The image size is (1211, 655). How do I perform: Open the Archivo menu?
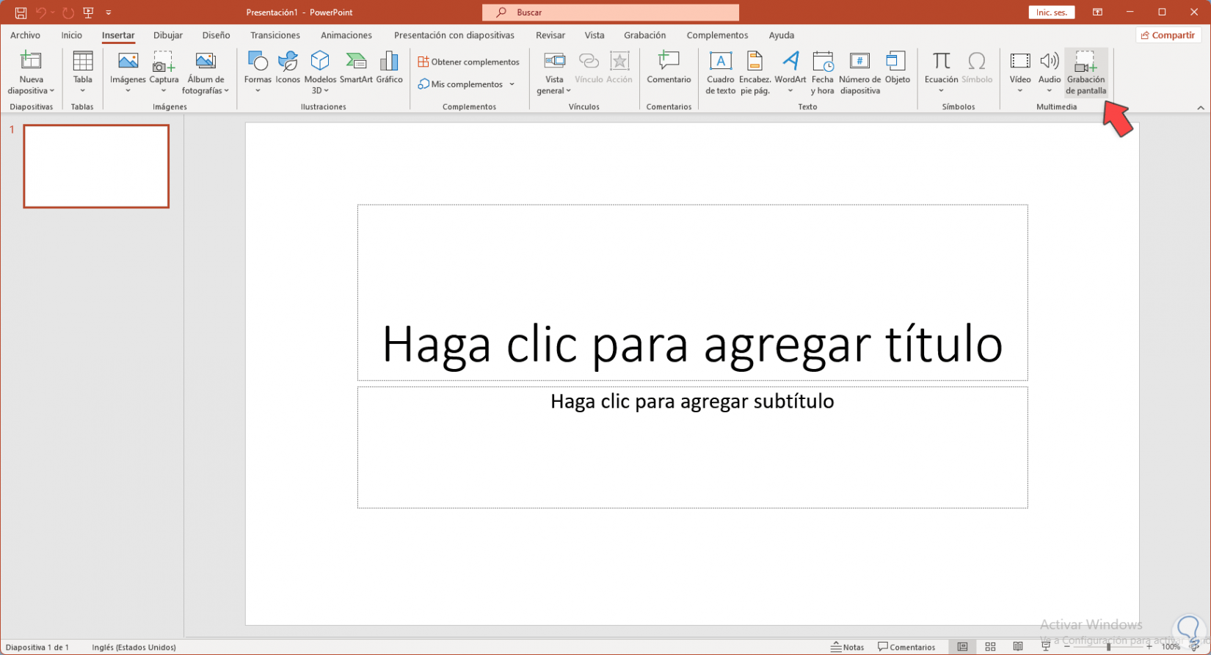pos(25,35)
